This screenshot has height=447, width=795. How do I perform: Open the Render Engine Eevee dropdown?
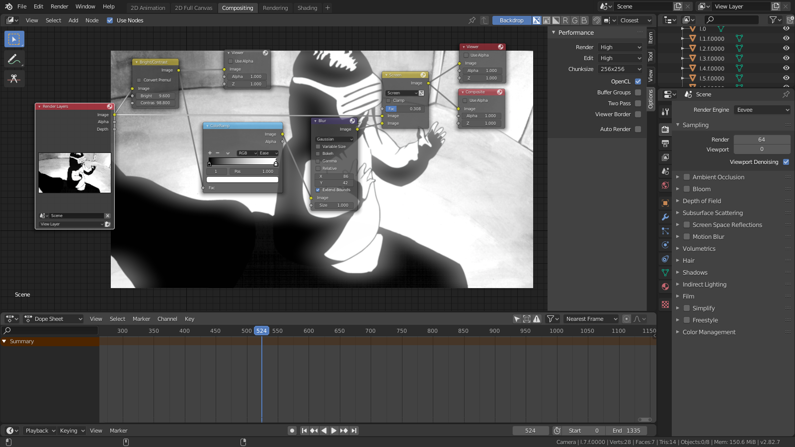tap(762, 110)
